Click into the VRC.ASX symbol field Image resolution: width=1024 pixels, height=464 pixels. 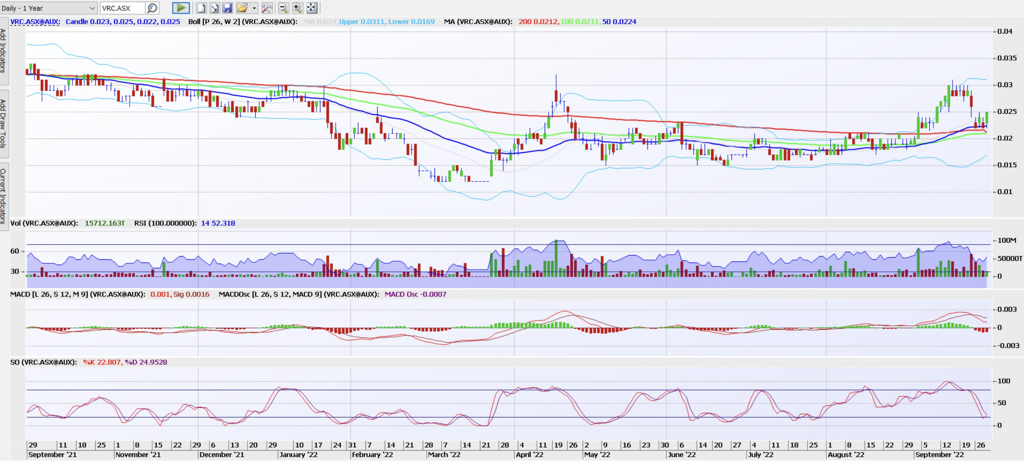click(122, 8)
